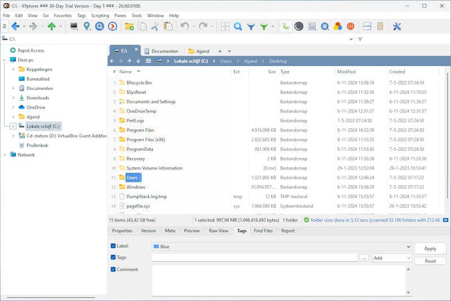
Task: Click the Hotlist location pin icon
Action: point(87,26)
